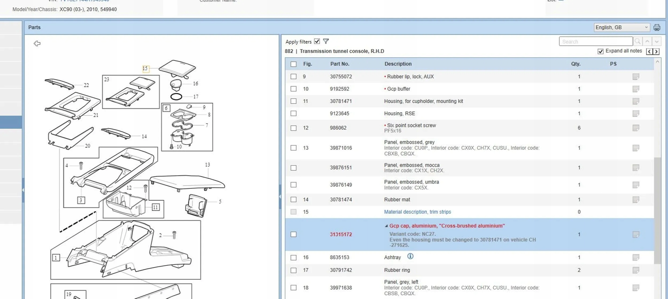Image resolution: width=668 pixels, height=299 pixels.
Task: Open the filter funnel icon
Action: click(326, 41)
